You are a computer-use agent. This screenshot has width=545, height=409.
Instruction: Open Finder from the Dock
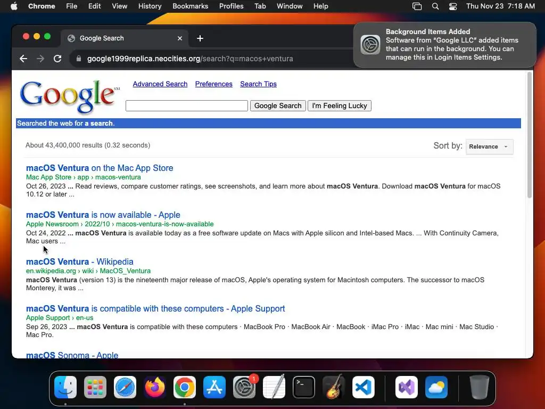[65, 387]
